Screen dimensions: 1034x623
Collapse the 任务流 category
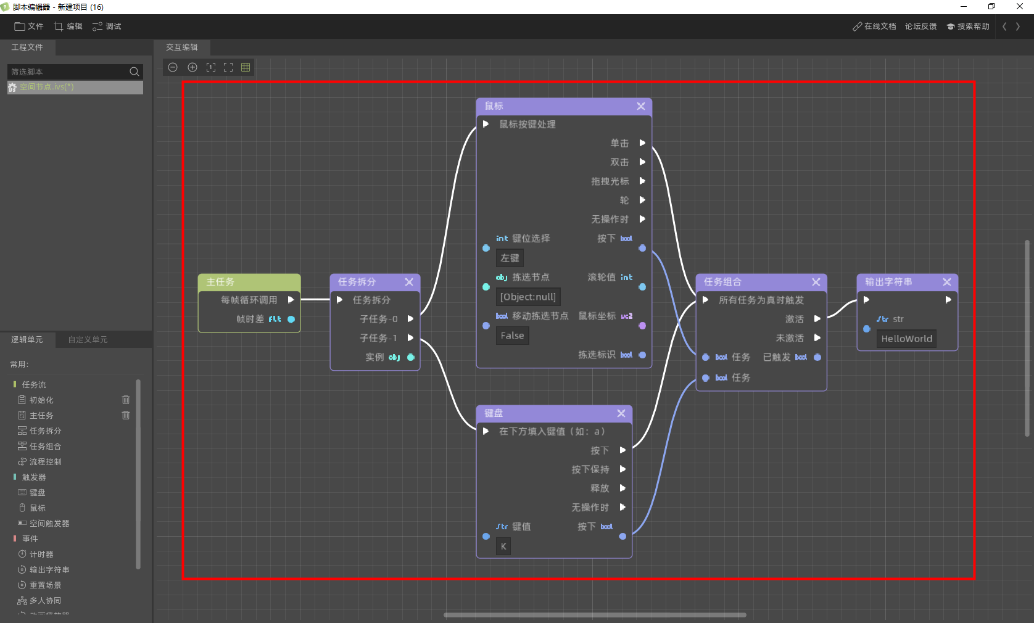(29, 384)
